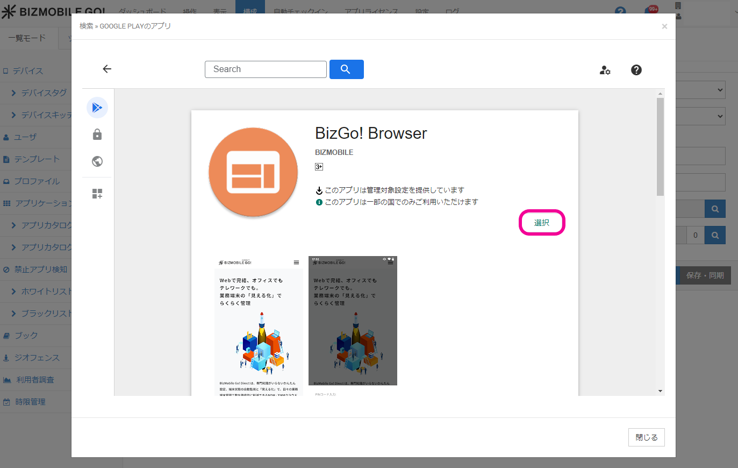Image resolution: width=738 pixels, height=468 pixels.
Task: Click the BizGo! Browser app icon
Action: (253, 172)
